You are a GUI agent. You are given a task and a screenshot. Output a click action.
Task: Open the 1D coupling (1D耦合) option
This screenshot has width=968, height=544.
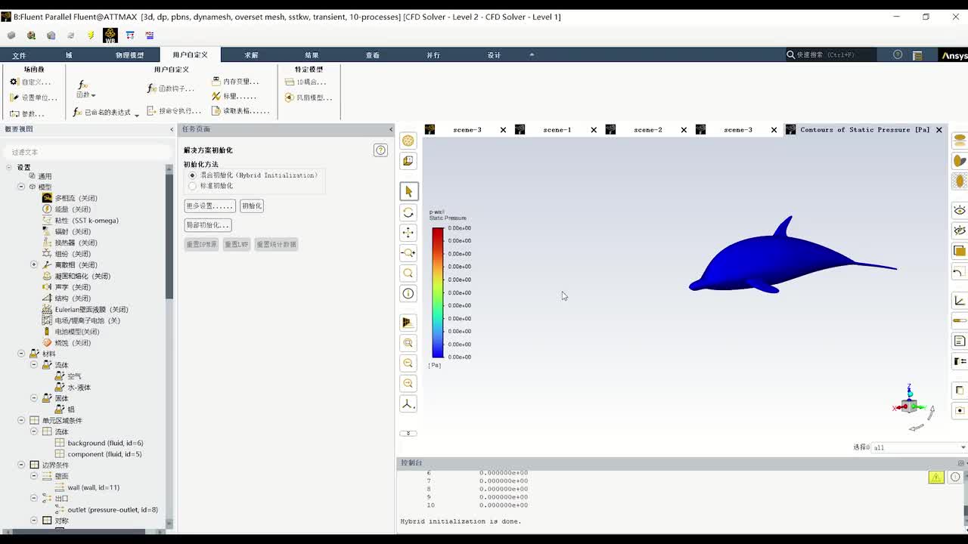click(x=306, y=82)
